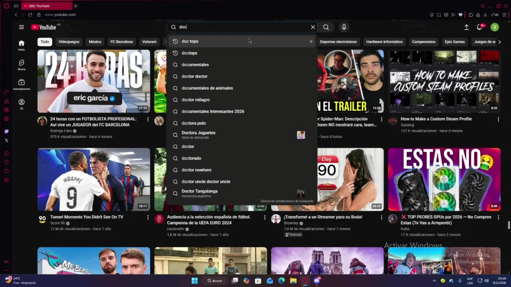Open Shorts in the sidebar

(x=22, y=65)
